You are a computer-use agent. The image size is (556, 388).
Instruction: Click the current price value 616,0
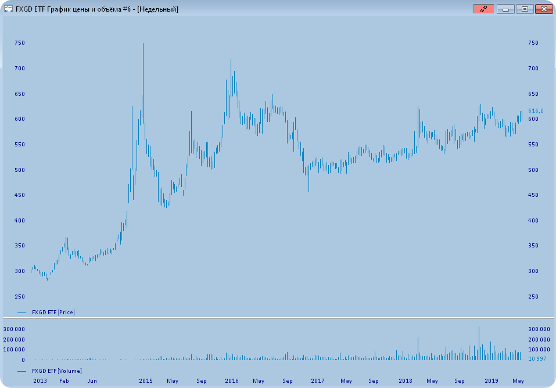pyautogui.click(x=536, y=111)
